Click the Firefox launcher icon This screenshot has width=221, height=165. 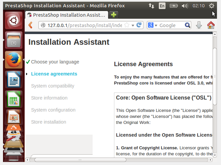pyautogui.click(x=14, y=60)
